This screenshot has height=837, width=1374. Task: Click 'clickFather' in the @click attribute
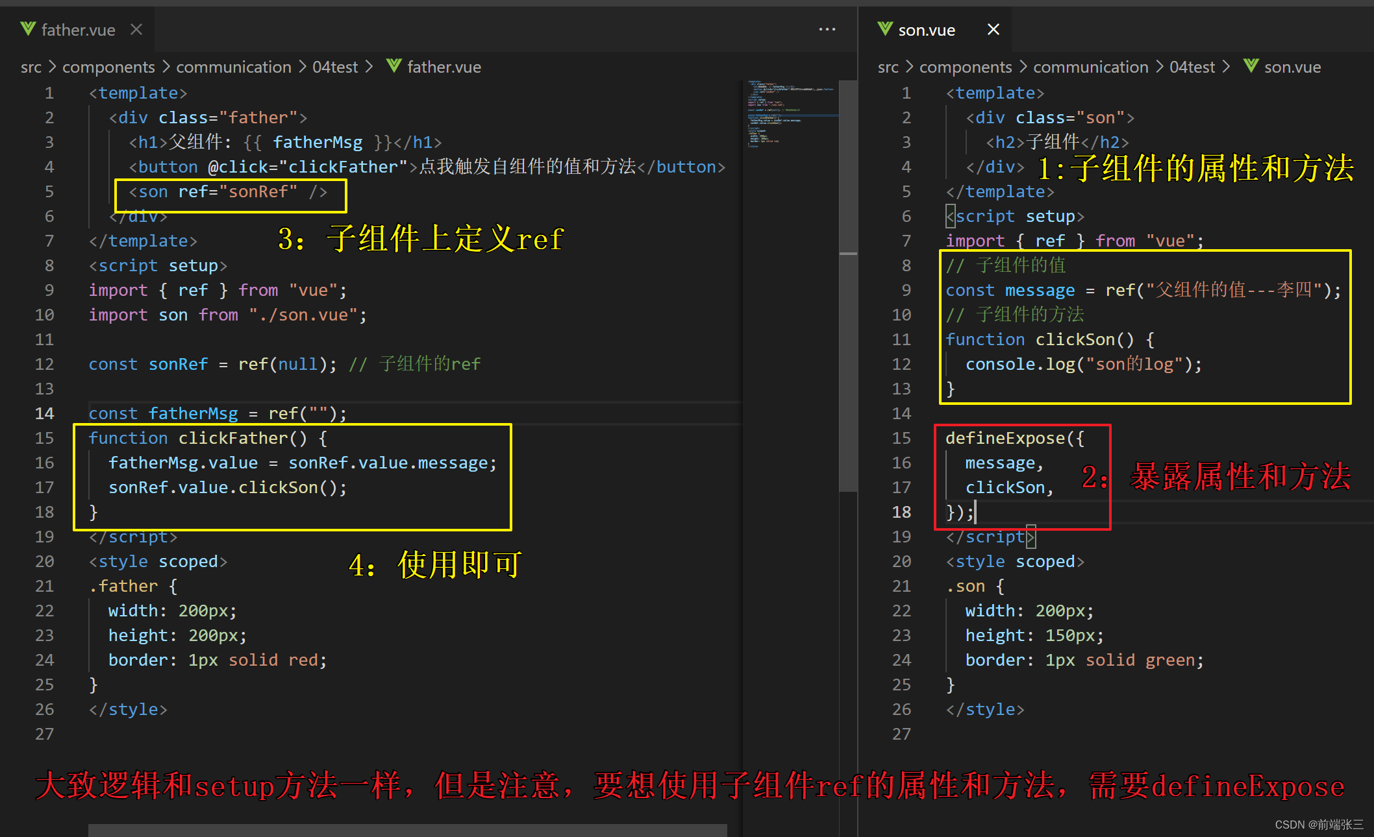tap(343, 167)
